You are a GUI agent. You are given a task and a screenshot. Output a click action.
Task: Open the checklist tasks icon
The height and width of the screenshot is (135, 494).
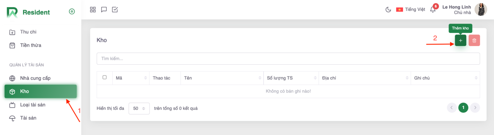click(x=115, y=10)
